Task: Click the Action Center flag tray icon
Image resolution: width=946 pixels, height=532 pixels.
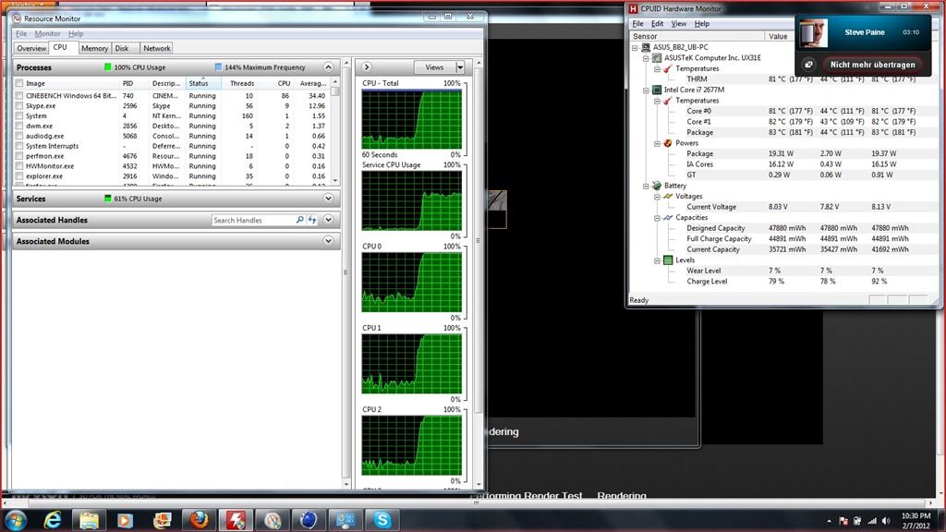Action: pyautogui.click(x=843, y=521)
